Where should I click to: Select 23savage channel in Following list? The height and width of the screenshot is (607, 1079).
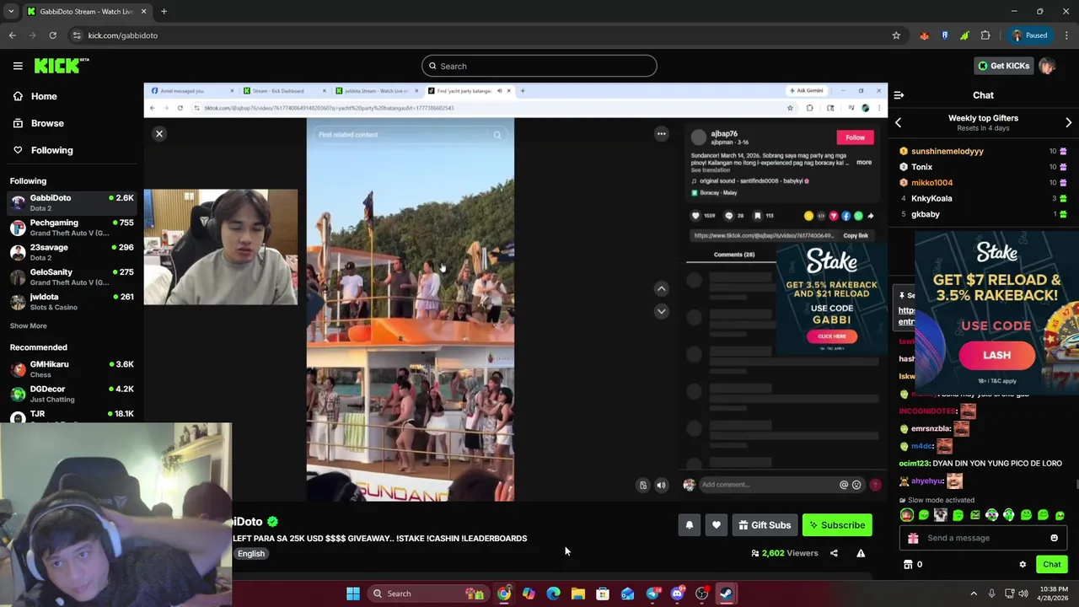pos(72,252)
